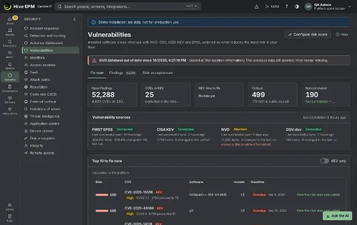Click Central IT tenant label

tap(45, 6)
